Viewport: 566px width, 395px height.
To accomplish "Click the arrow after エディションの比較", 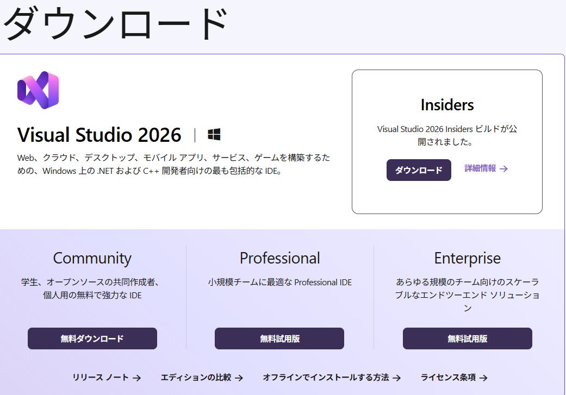I will pos(239,378).
